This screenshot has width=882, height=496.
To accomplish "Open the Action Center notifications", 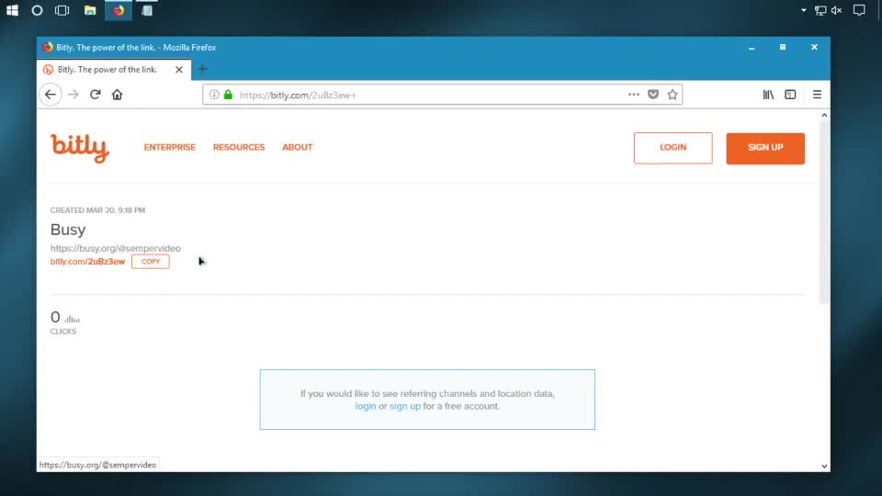I will (x=859, y=10).
